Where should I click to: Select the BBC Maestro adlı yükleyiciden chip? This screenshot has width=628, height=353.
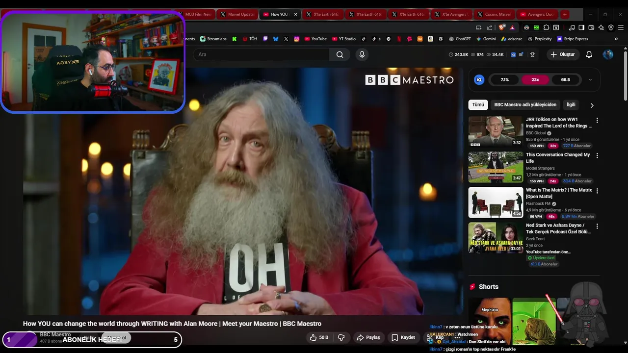(x=525, y=105)
